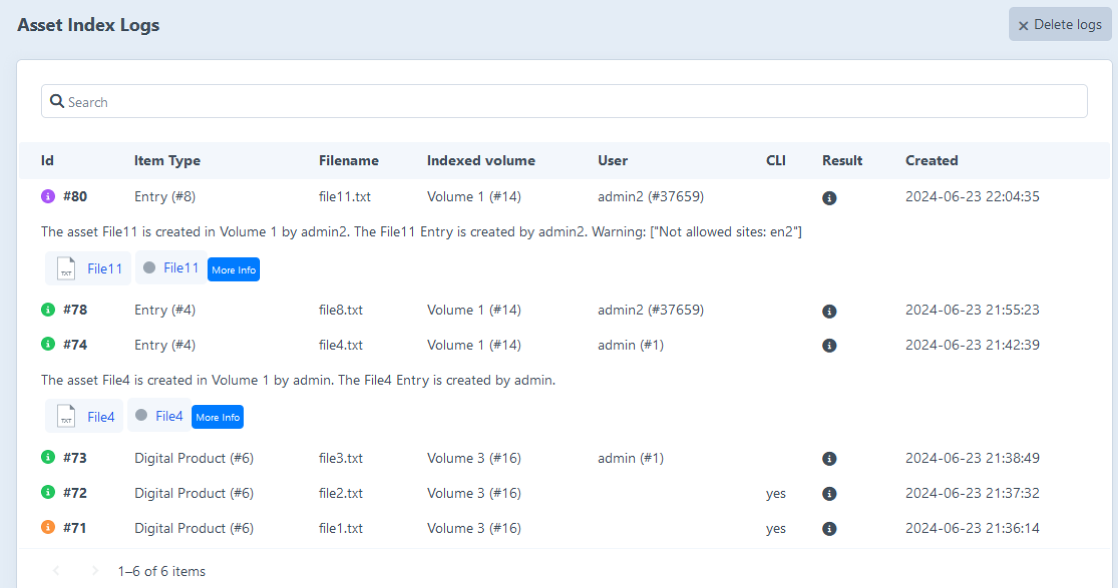The width and height of the screenshot is (1118, 588).
Task: Open More Info for File4 log
Action: pyautogui.click(x=218, y=417)
